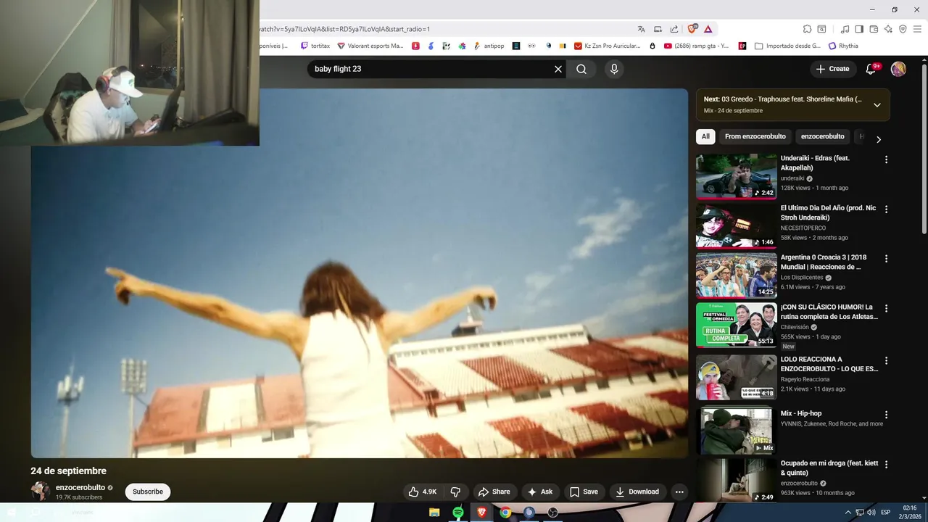Open the Brave Shields lion icon
Viewport: 928px width, 522px height.
point(692,29)
